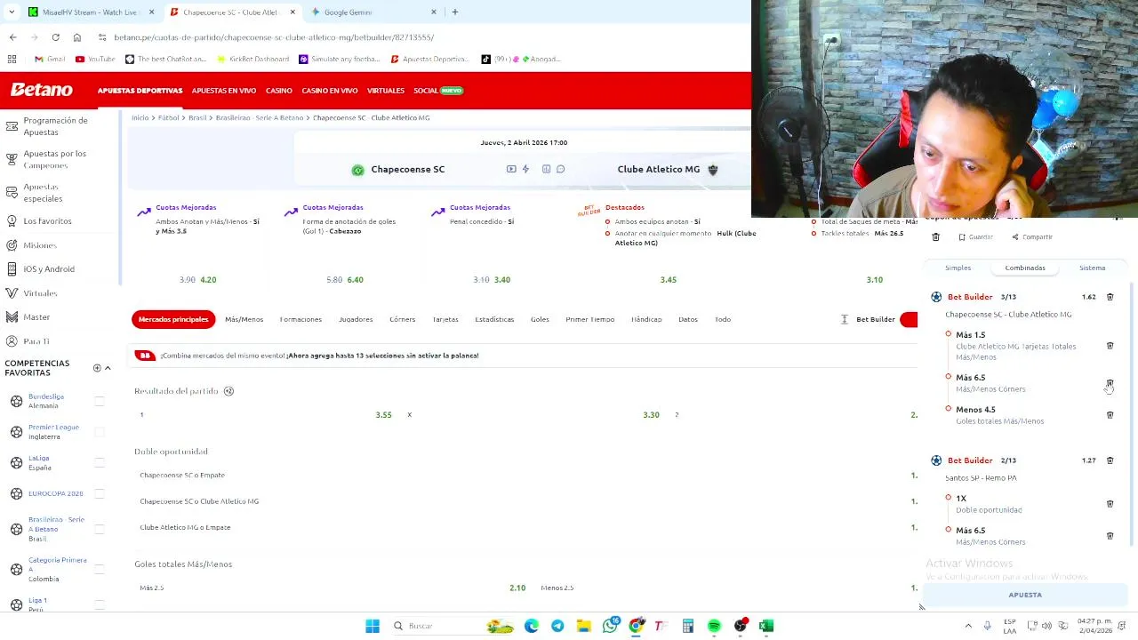Image resolution: width=1138 pixels, height=640 pixels.
Task: Open the Tarjetas market tab
Action: pyautogui.click(x=445, y=319)
